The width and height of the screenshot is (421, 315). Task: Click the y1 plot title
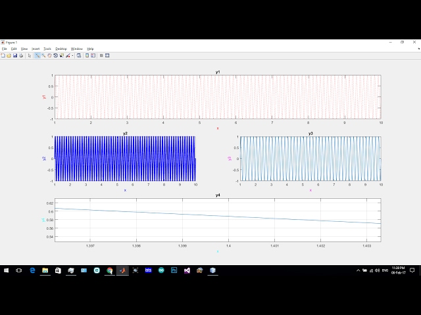click(218, 72)
